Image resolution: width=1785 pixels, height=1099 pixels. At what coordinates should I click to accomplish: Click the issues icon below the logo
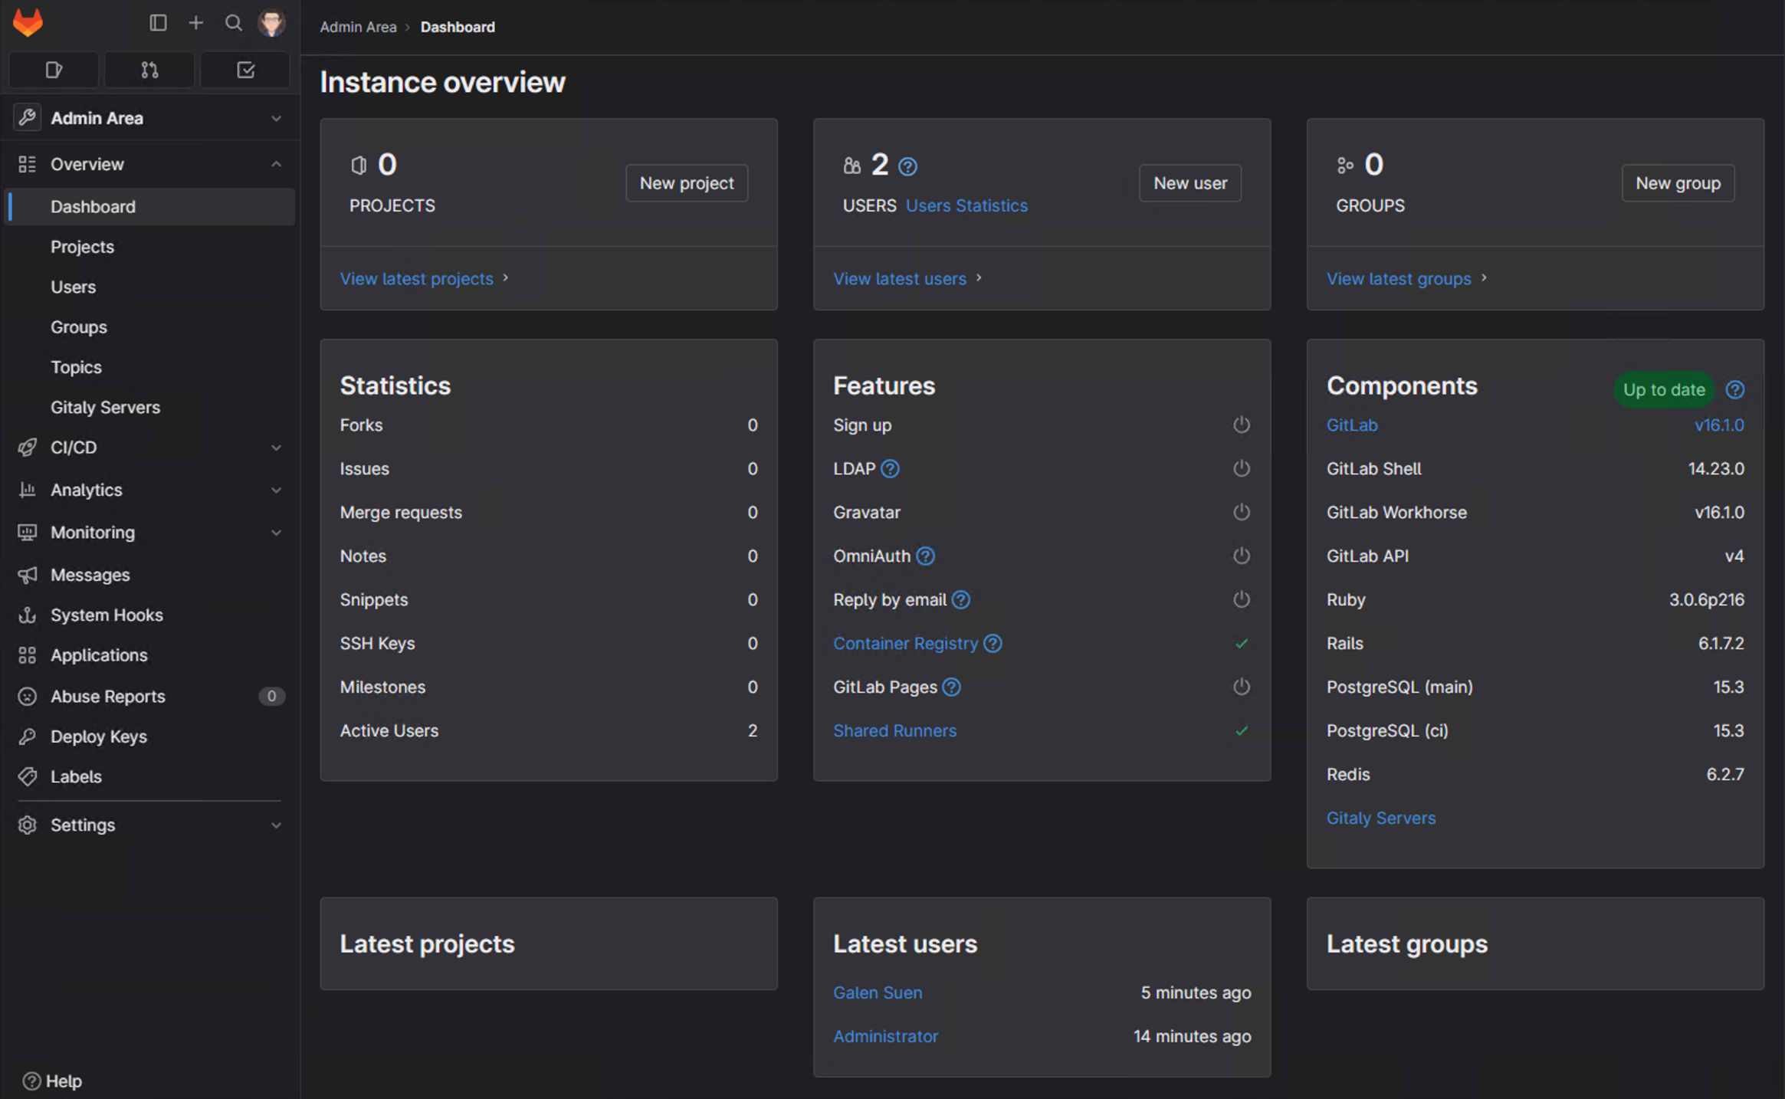pos(53,70)
